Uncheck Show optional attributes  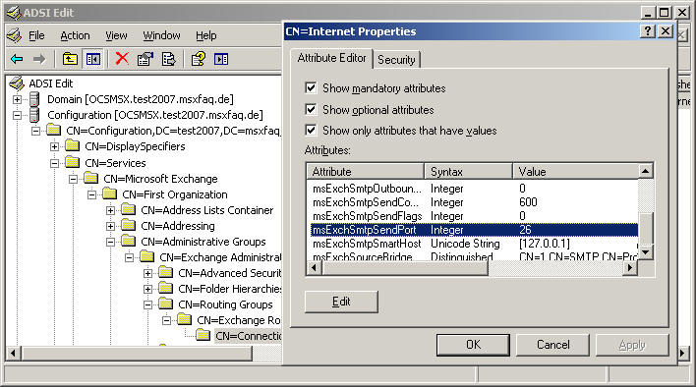point(312,109)
